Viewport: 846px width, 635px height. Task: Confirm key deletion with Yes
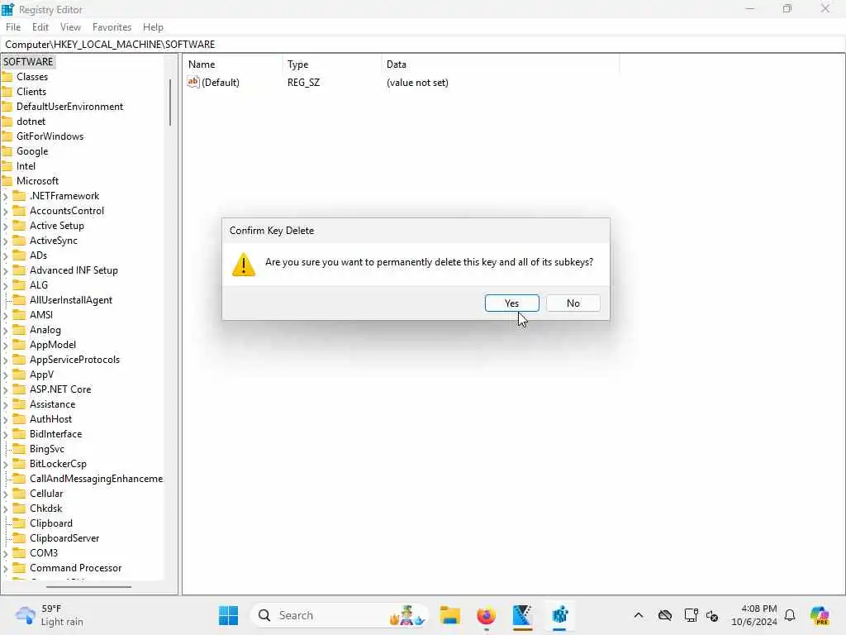[x=511, y=303]
